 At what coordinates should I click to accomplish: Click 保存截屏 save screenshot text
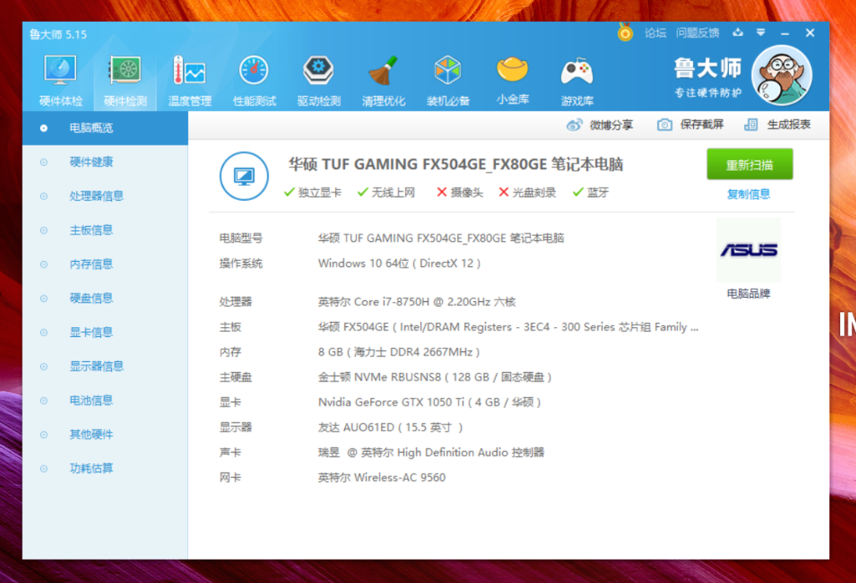(x=701, y=125)
